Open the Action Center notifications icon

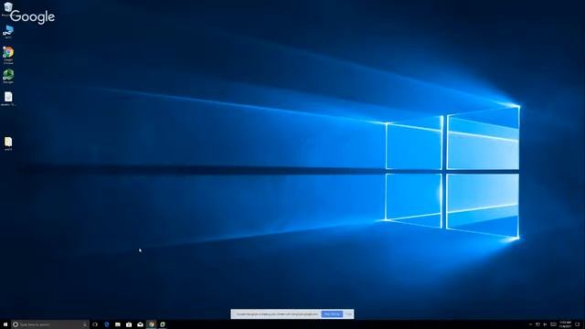coord(577,324)
